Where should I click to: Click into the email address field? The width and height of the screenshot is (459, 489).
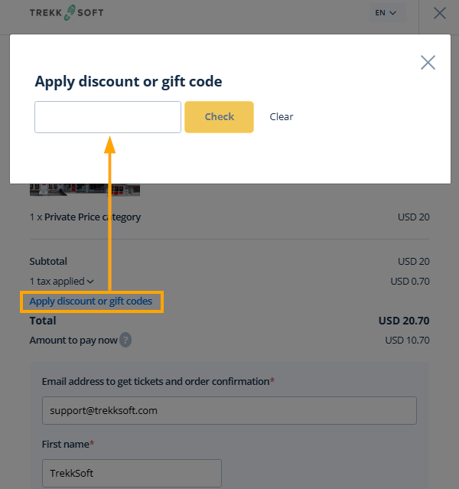pyautogui.click(x=229, y=410)
